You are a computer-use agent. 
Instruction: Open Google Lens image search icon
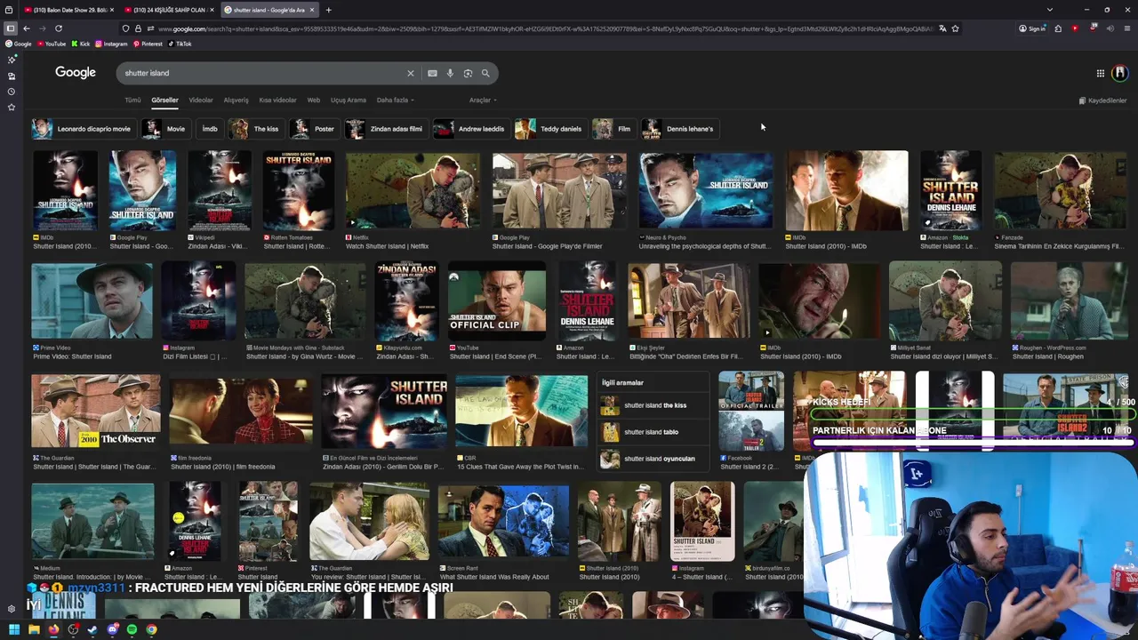click(x=468, y=73)
